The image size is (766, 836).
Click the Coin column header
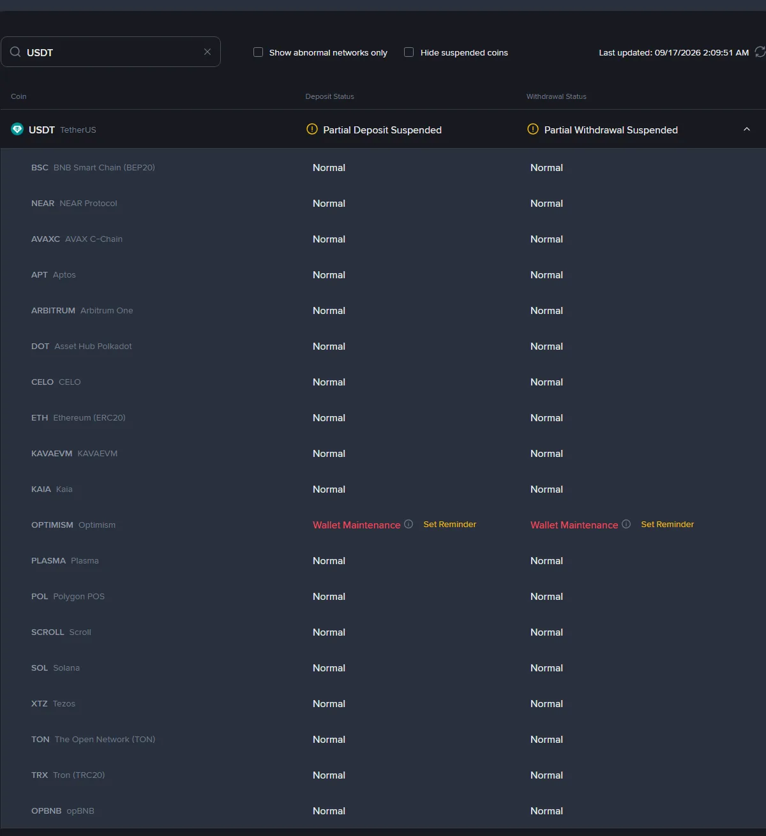[x=19, y=96]
